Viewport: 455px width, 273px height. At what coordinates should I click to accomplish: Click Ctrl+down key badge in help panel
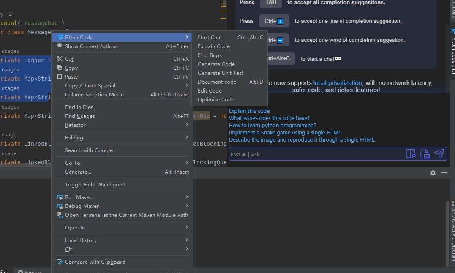(274, 21)
